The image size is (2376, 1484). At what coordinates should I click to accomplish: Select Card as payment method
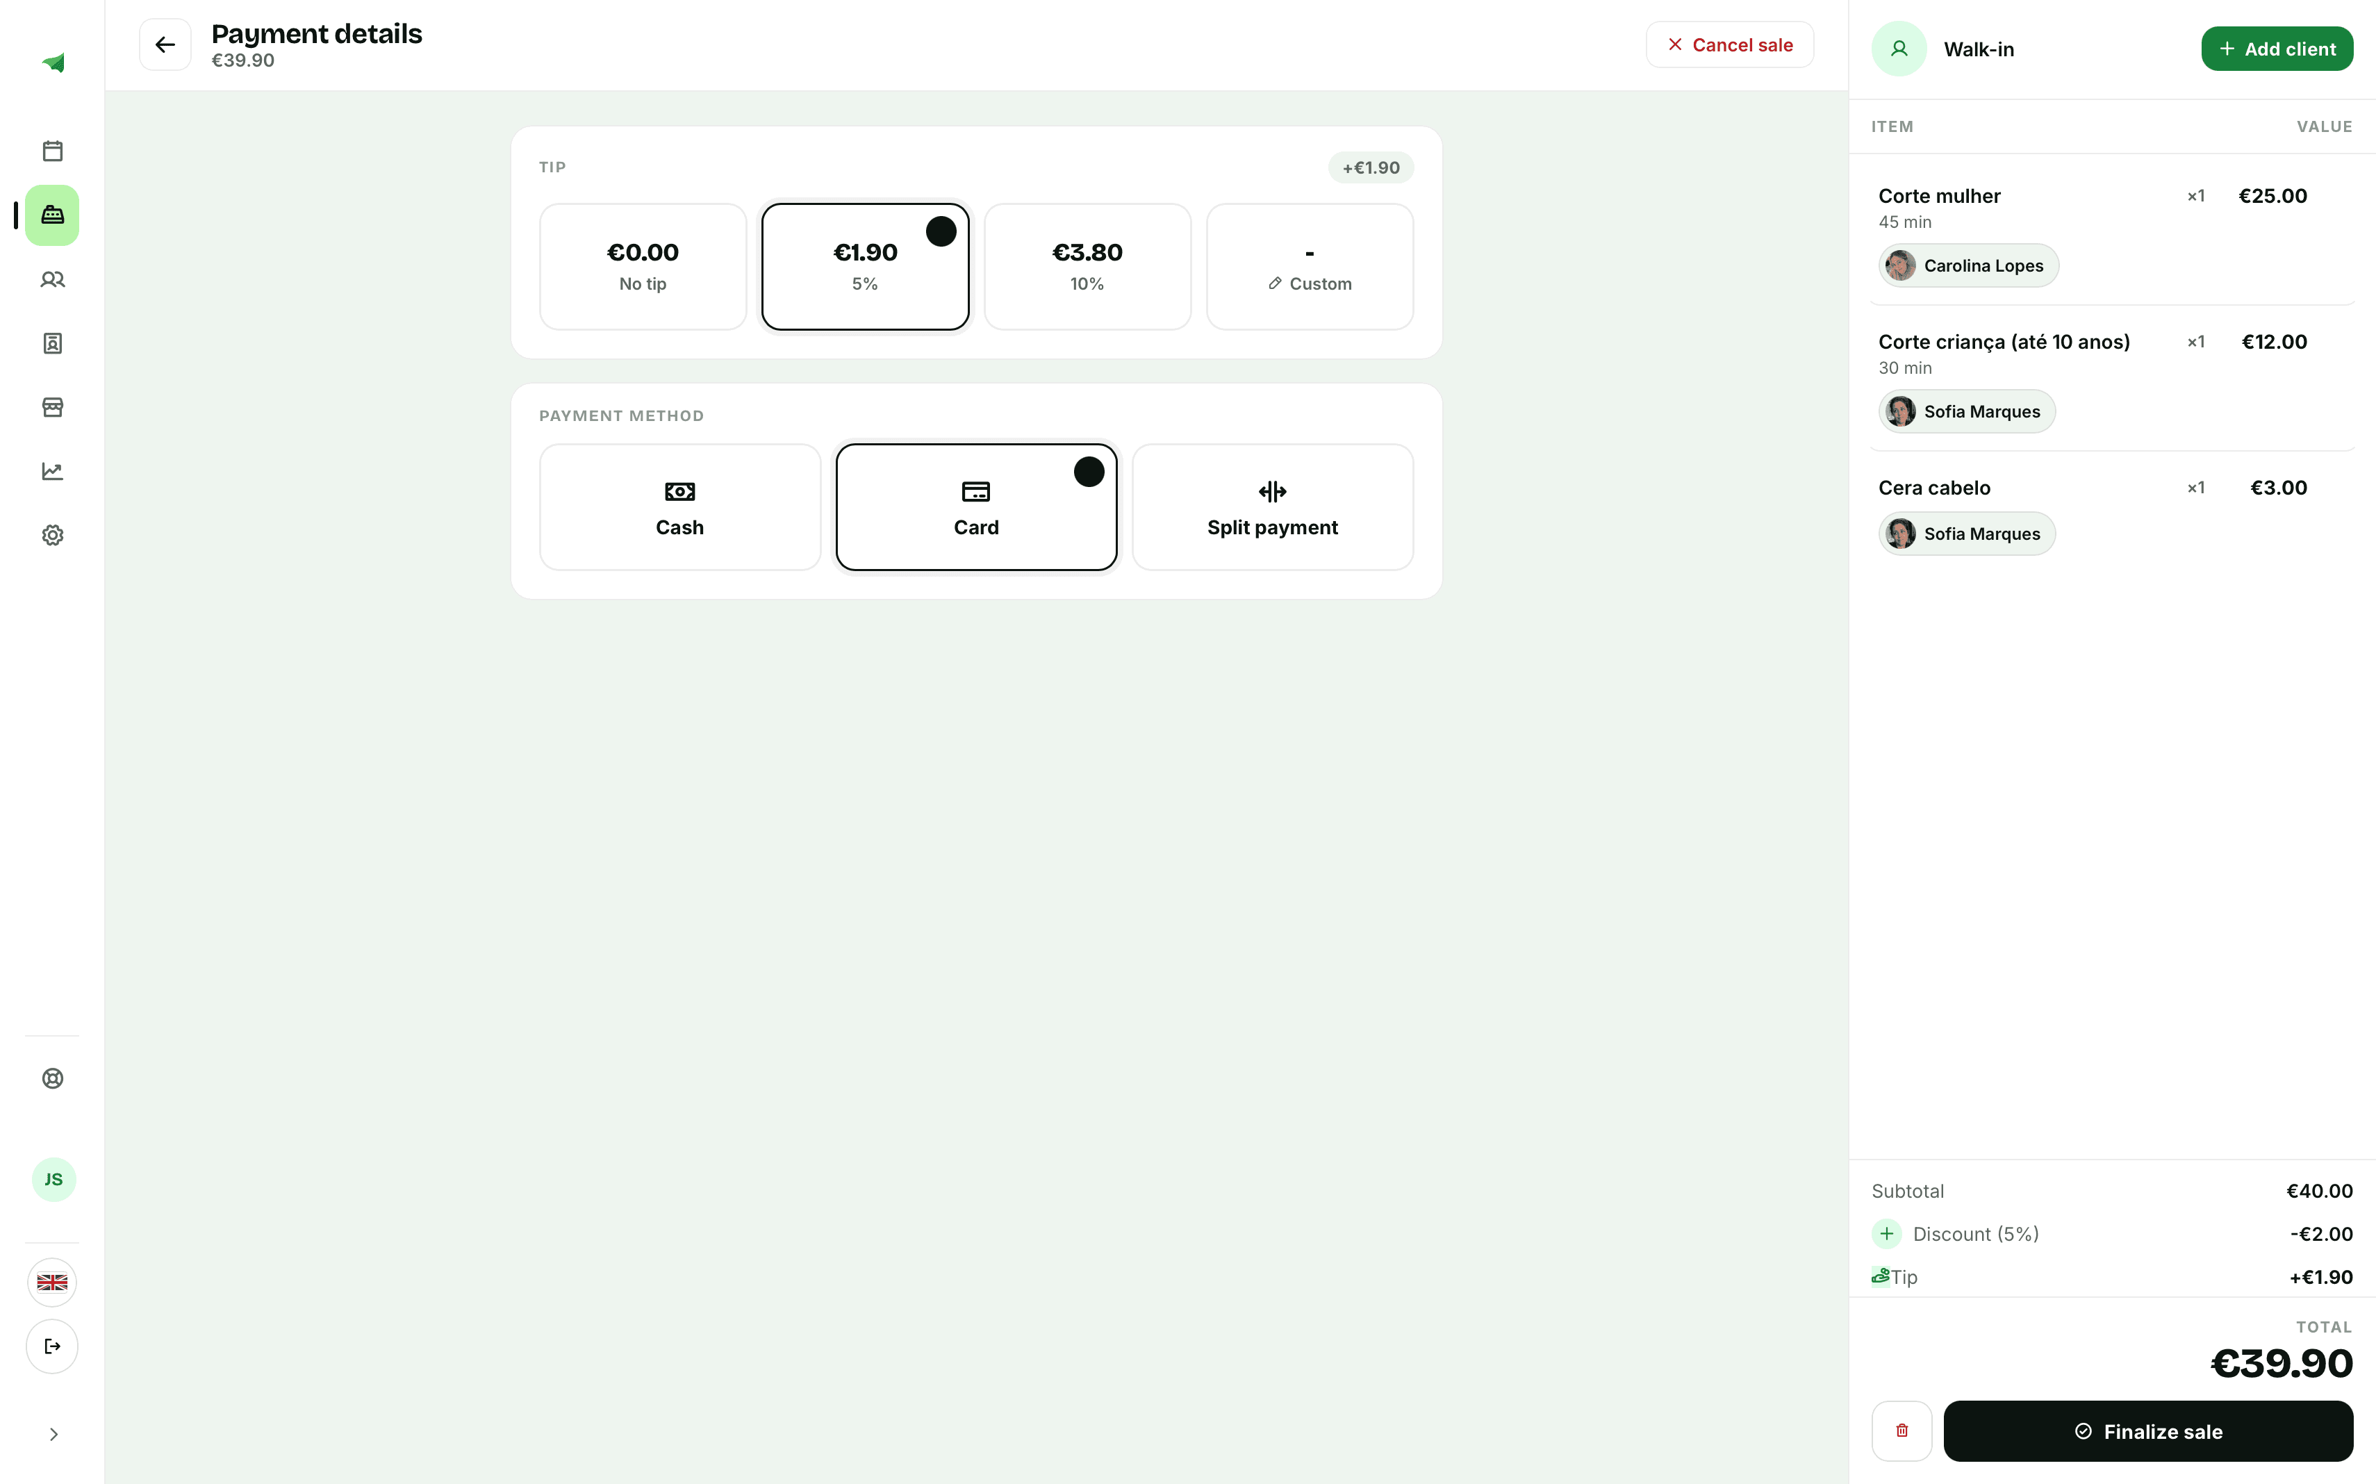(x=977, y=507)
